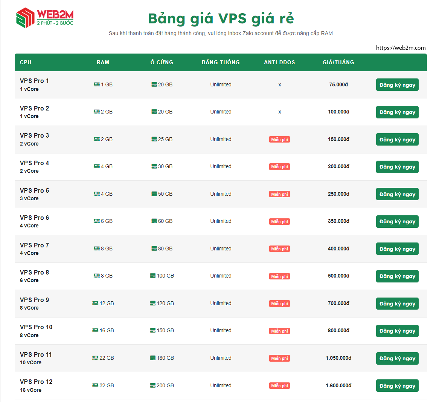Click the drive icon beside 200 GB
This screenshot has height=402, width=439.
[152, 385]
